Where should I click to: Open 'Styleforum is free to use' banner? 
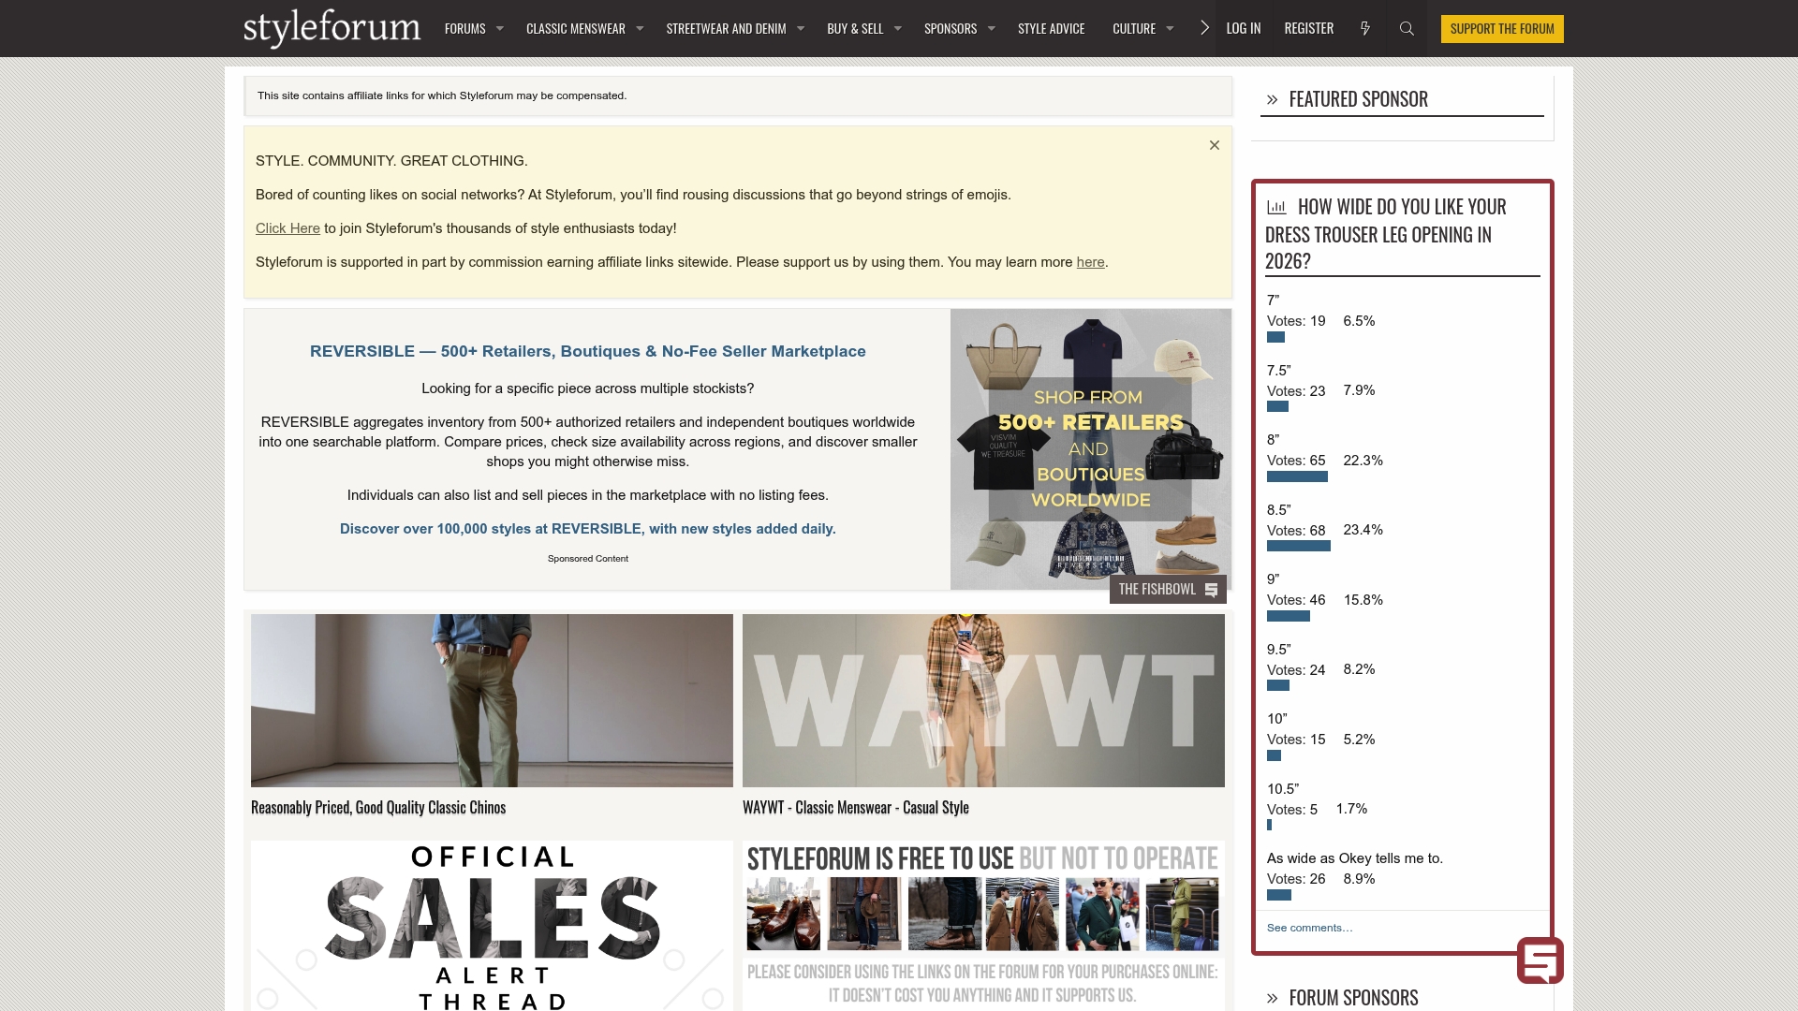coord(983,926)
